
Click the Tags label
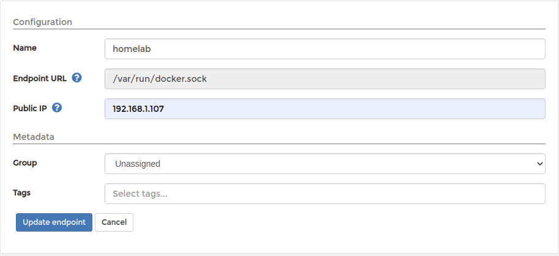coord(22,192)
